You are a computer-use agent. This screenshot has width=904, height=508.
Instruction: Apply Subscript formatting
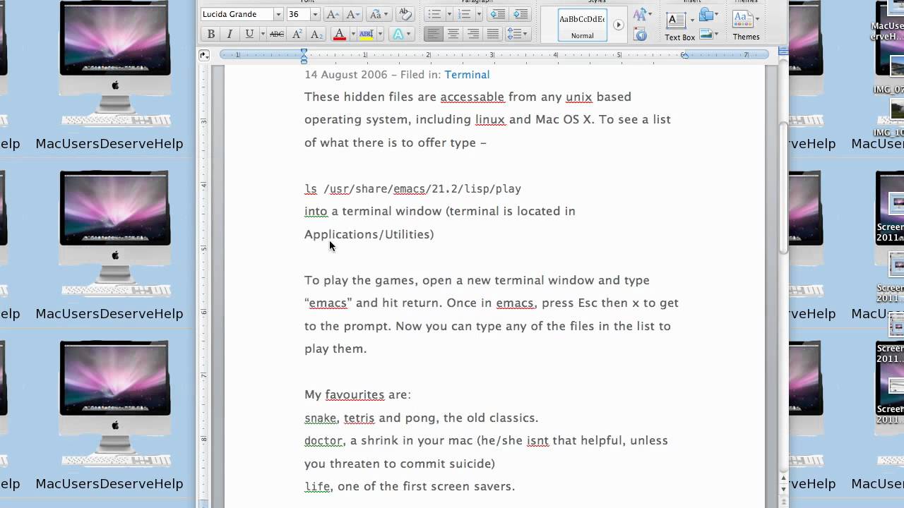[x=316, y=34]
